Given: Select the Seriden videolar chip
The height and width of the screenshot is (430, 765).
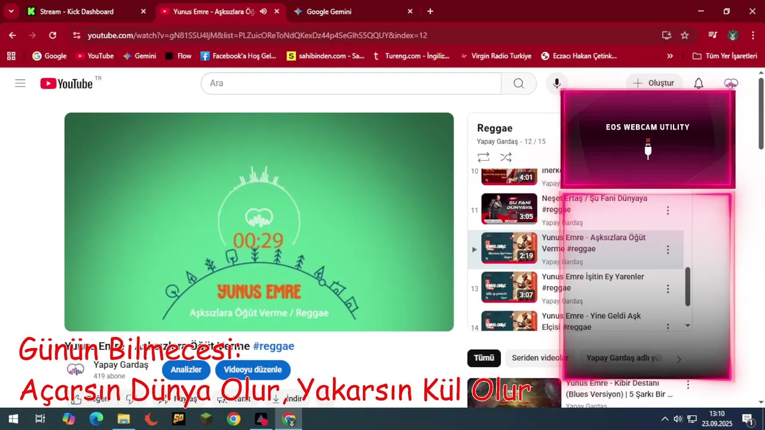Looking at the screenshot, I should (540, 358).
